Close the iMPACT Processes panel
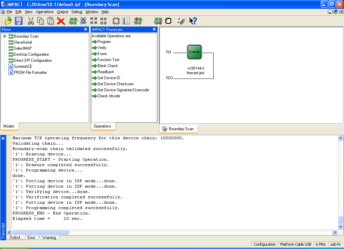 tap(154, 30)
